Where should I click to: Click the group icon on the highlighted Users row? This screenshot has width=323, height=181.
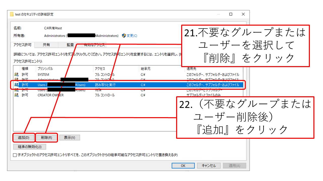17,85
